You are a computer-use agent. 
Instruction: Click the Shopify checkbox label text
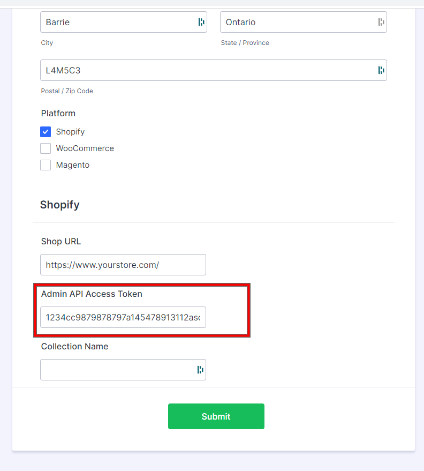pyautogui.click(x=70, y=132)
